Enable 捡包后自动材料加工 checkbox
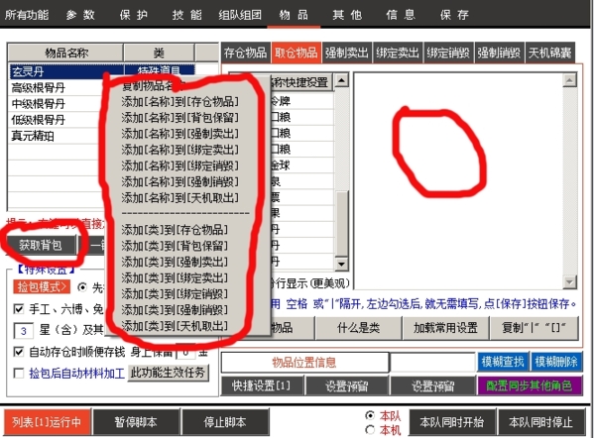 pos(19,374)
